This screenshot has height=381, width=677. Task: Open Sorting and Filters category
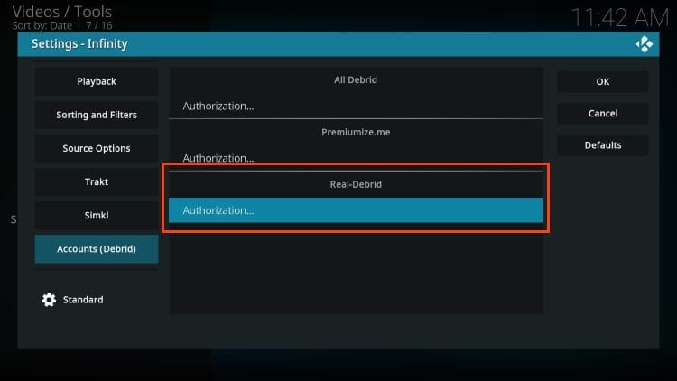(97, 115)
